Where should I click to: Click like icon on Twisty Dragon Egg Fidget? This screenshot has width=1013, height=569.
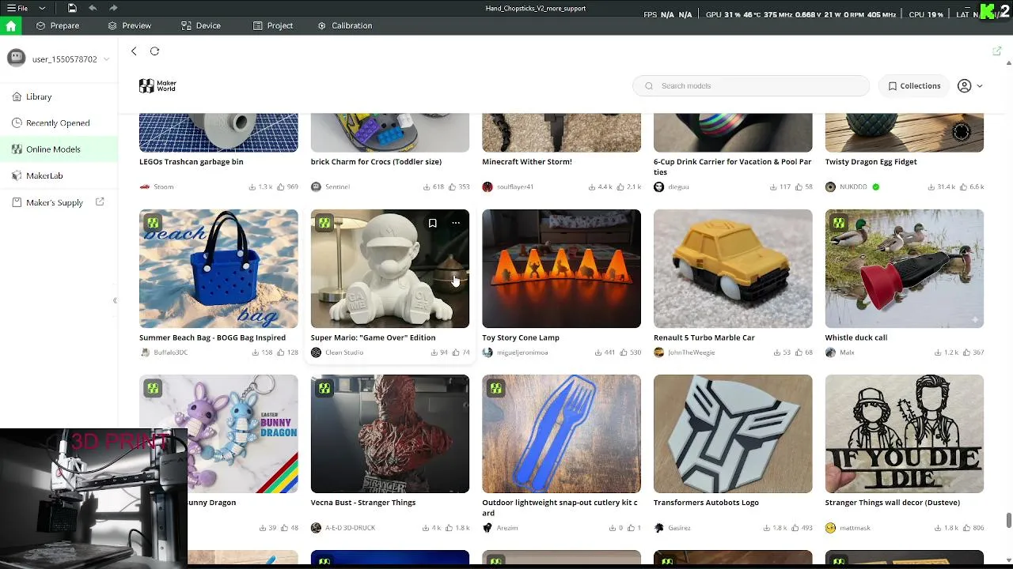(x=962, y=187)
